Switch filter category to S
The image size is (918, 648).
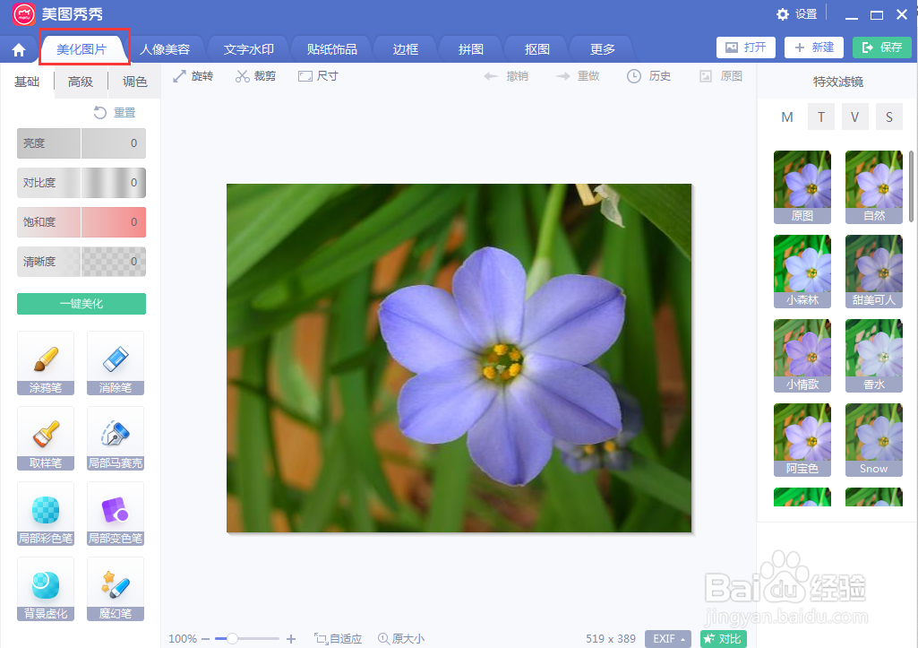(888, 117)
